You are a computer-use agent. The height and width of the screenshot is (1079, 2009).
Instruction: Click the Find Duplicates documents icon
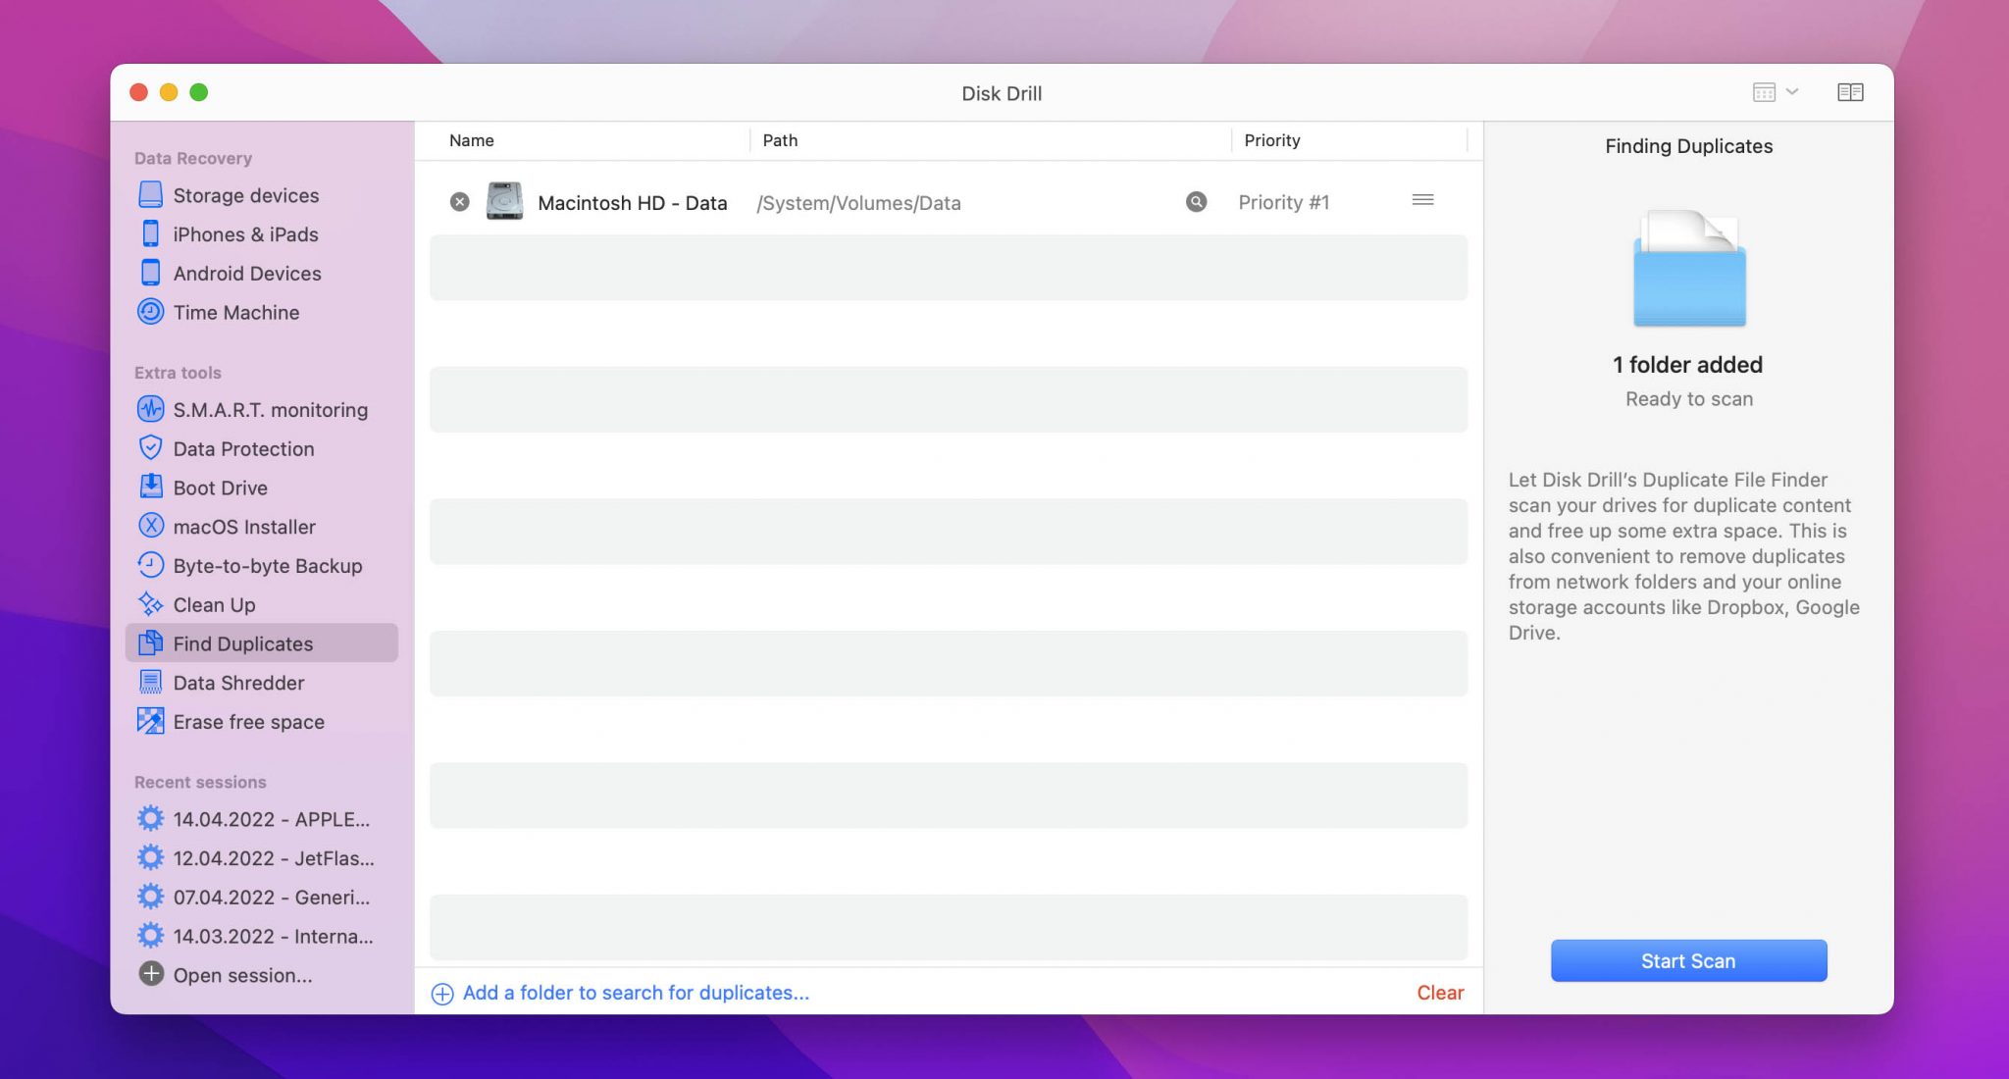click(x=150, y=643)
